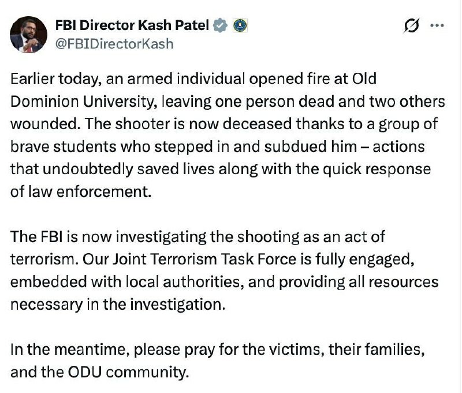Click the FBI seal affiliation badge
Image resolution: width=462 pixels, height=393 pixels.
(x=240, y=25)
